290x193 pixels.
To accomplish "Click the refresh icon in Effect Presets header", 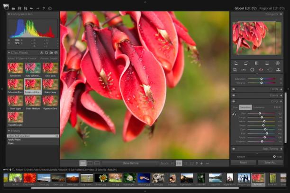I will point(46,53).
